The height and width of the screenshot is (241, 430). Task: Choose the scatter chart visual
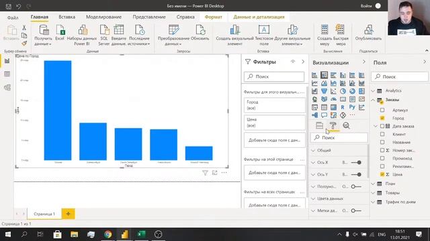tap(333, 91)
